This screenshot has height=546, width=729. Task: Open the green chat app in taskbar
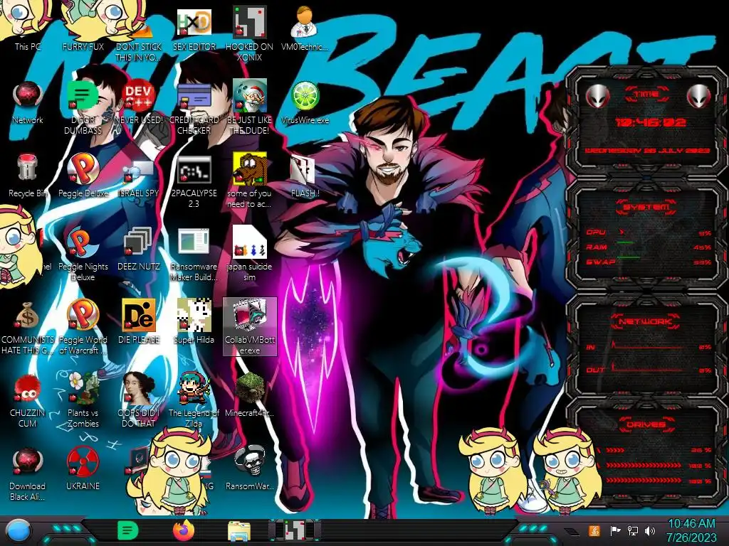(x=128, y=530)
